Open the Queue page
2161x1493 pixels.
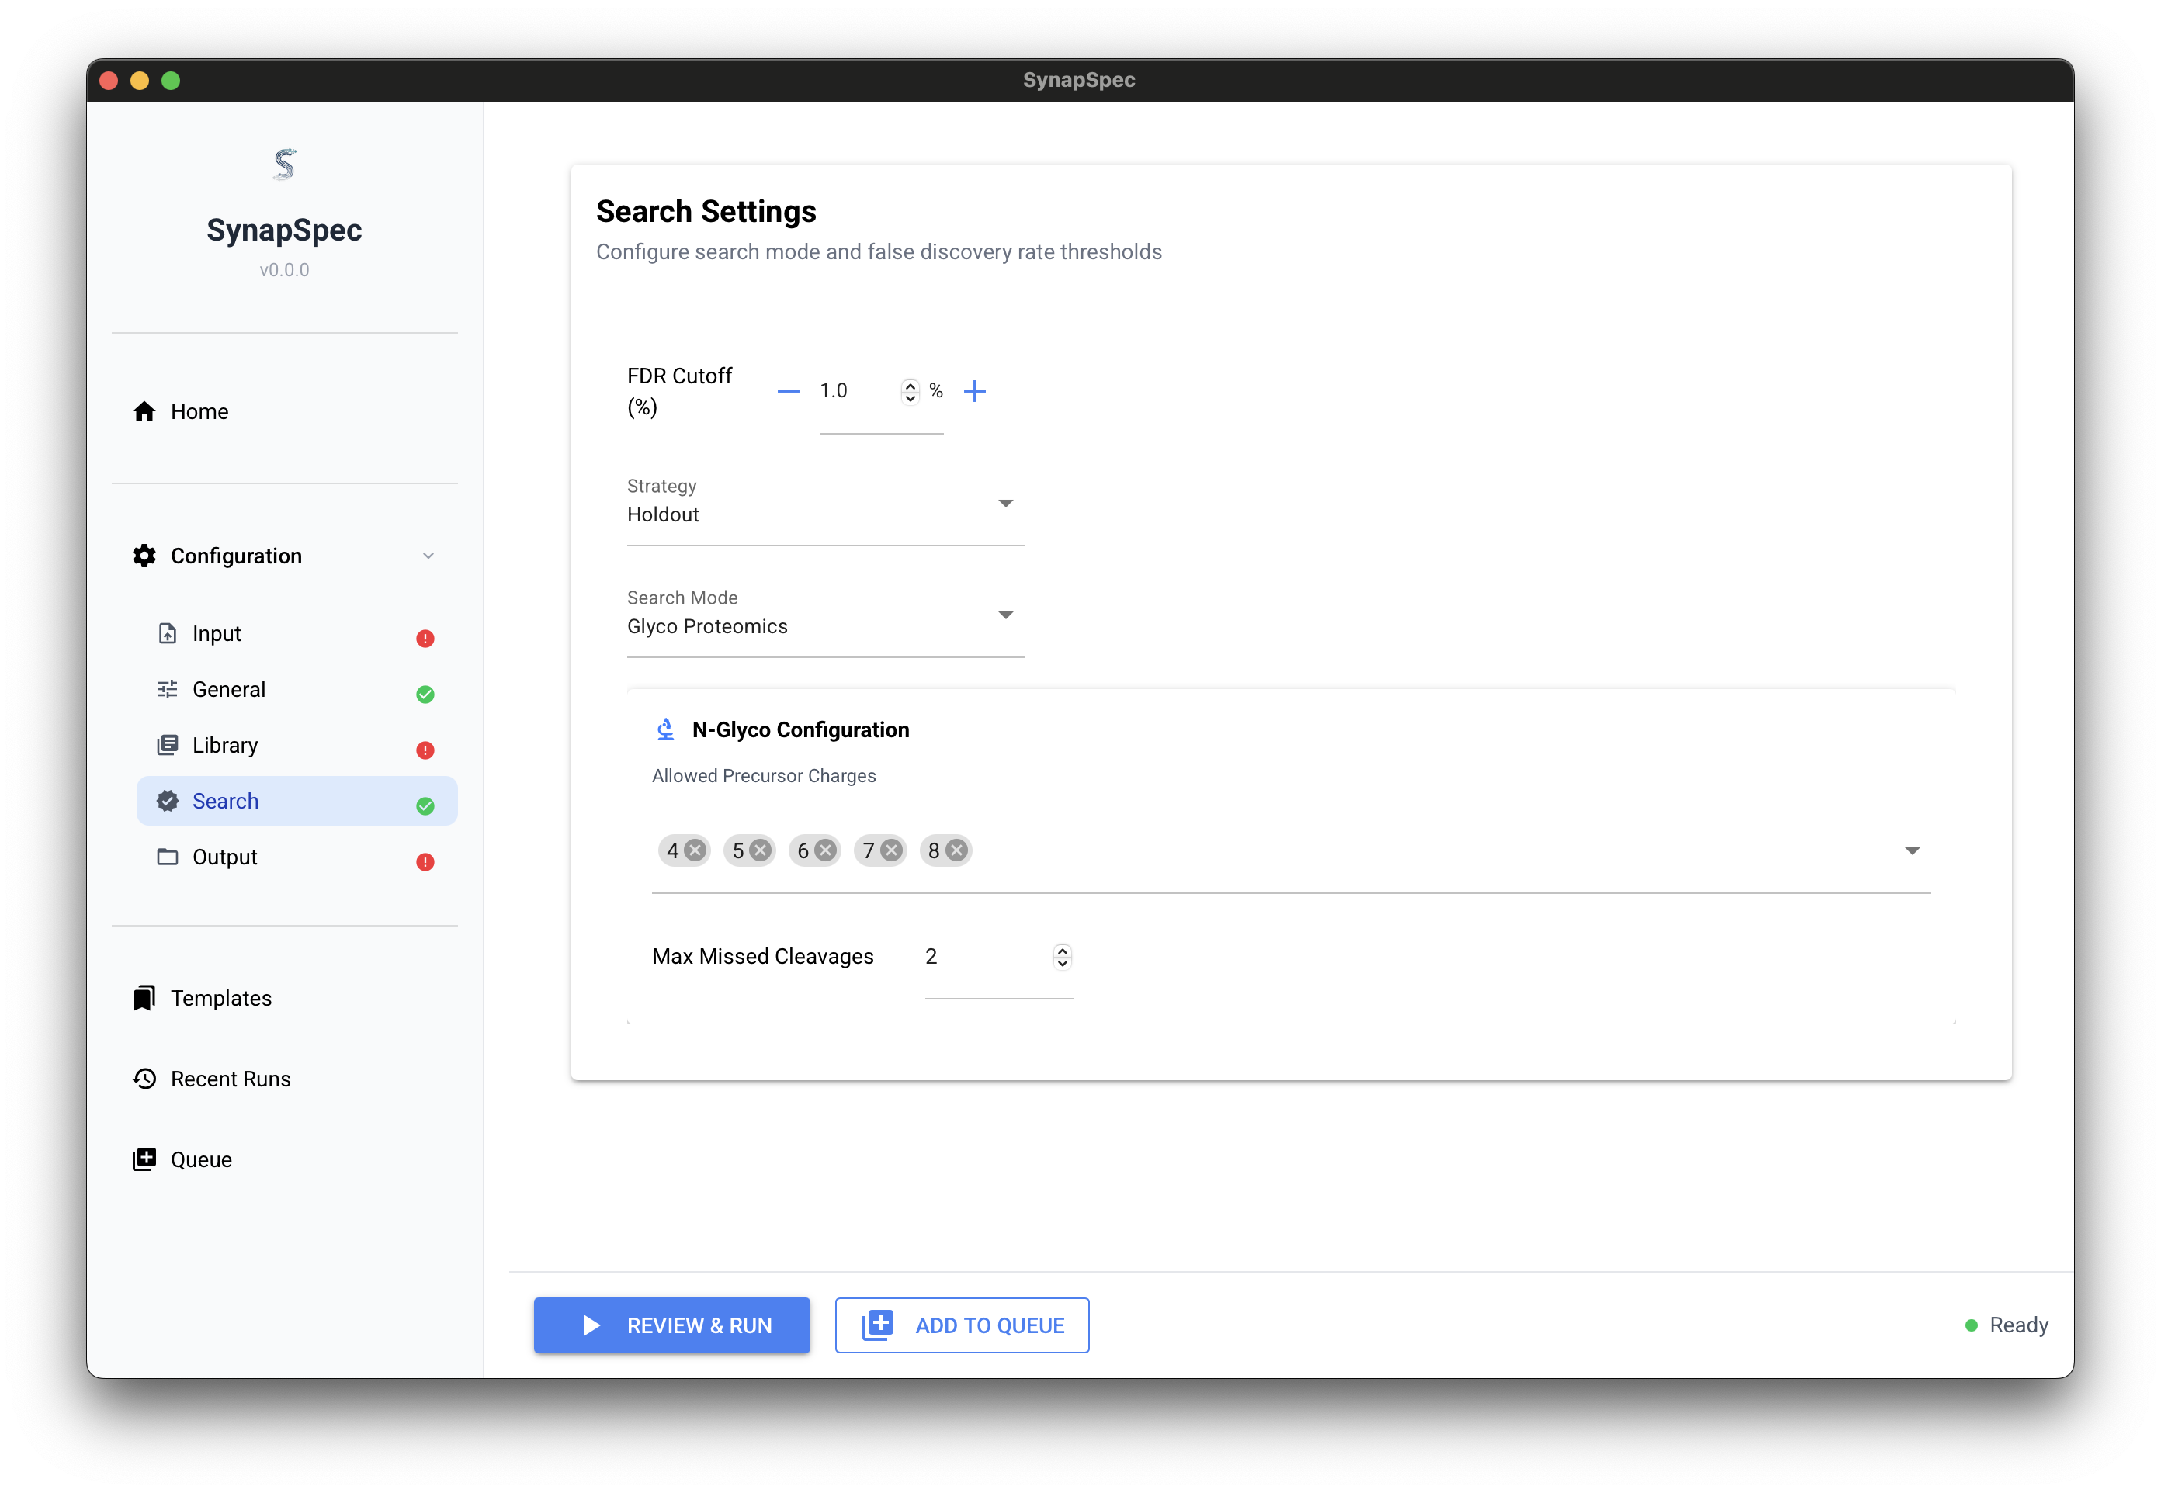(x=284, y=1159)
